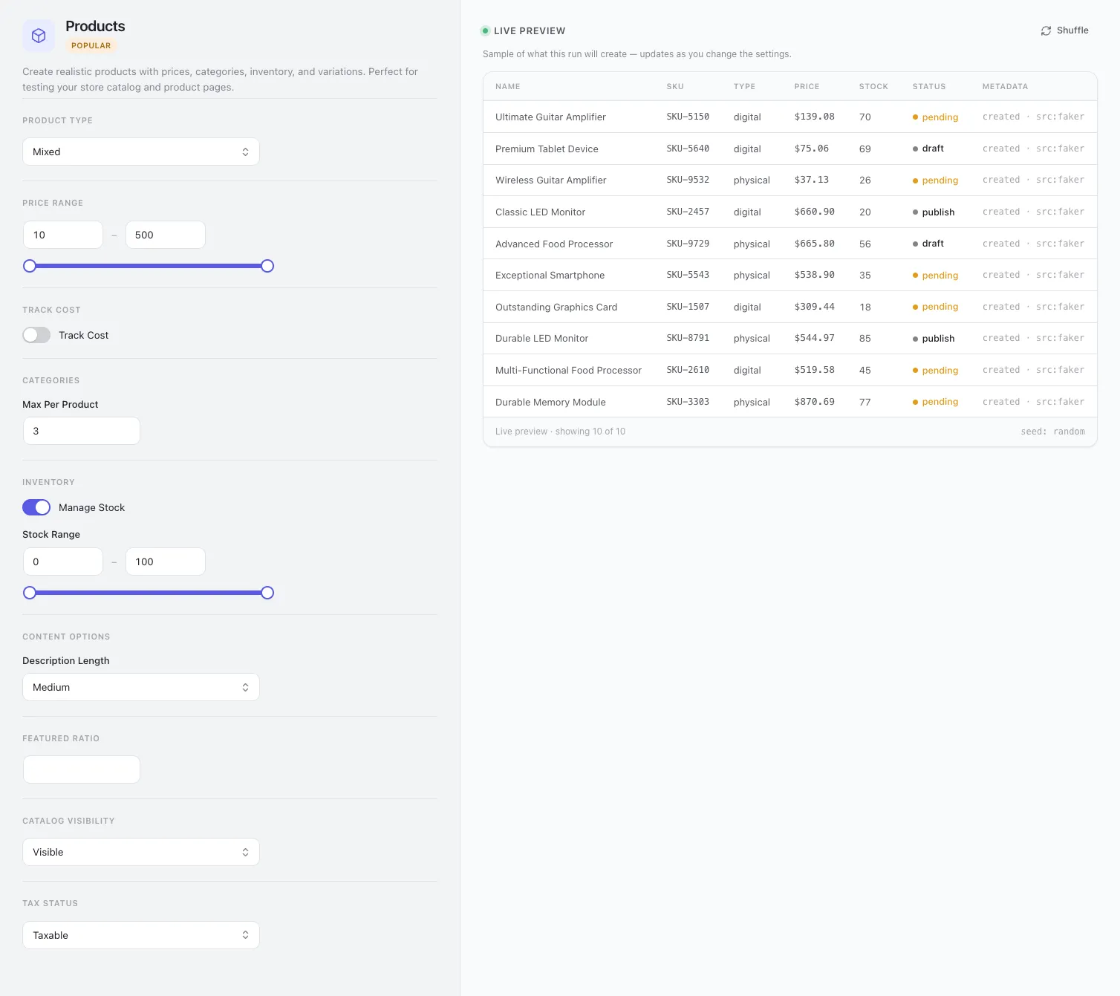
Task: Click the empty Featured Ratio input
Action: [82, 769]
